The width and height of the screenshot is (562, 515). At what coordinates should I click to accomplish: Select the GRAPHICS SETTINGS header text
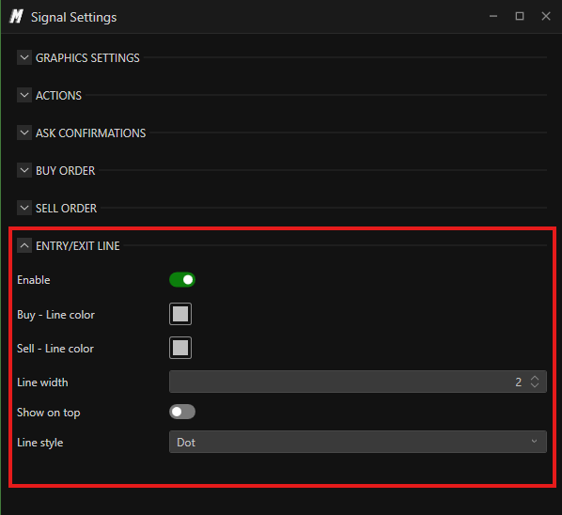click(87, 58)
